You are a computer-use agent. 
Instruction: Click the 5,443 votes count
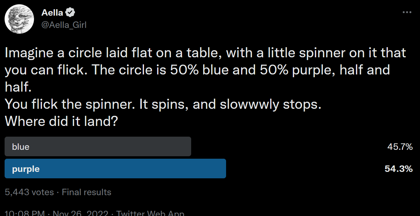tap(29, 192)
